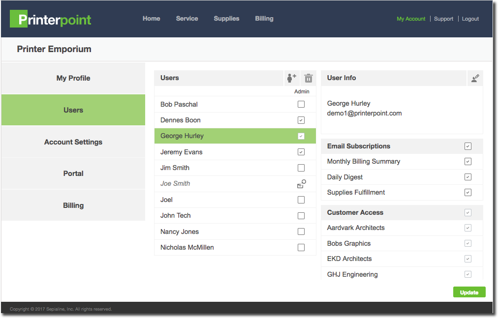498x318 pixels.
Task: Open the Supplies navigation item
Action: pyautogui.click(x=226, y=19)
